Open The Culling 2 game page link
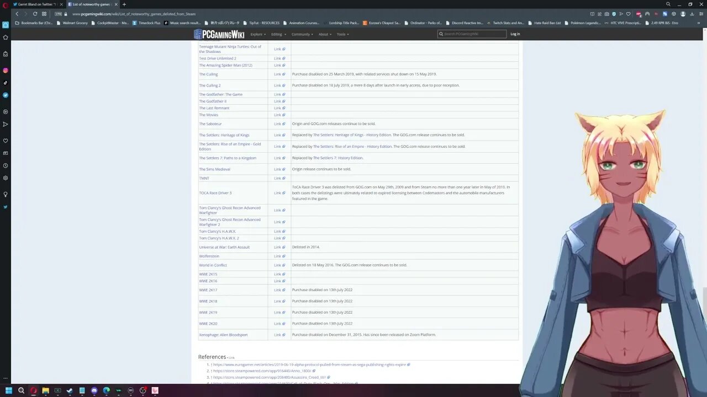707x397 pixels. tap(210, 85)
